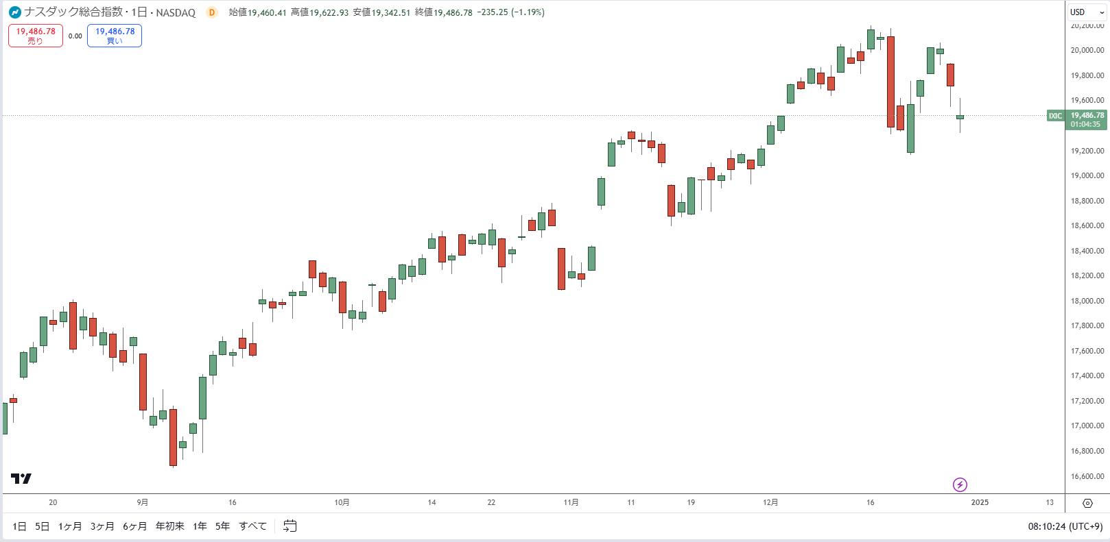Select the 1ヶ月 time range
This screenshot has height=542, width=1110.
(70, 526)
